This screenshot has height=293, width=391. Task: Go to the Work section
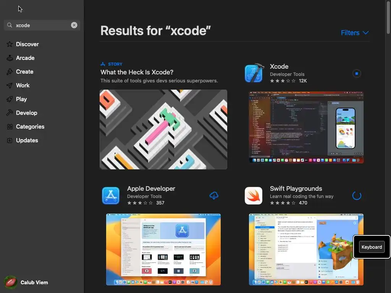[23, 85]
